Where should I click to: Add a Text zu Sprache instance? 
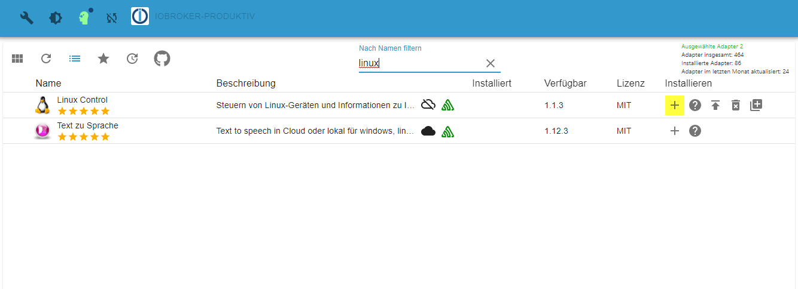(675, 131)
